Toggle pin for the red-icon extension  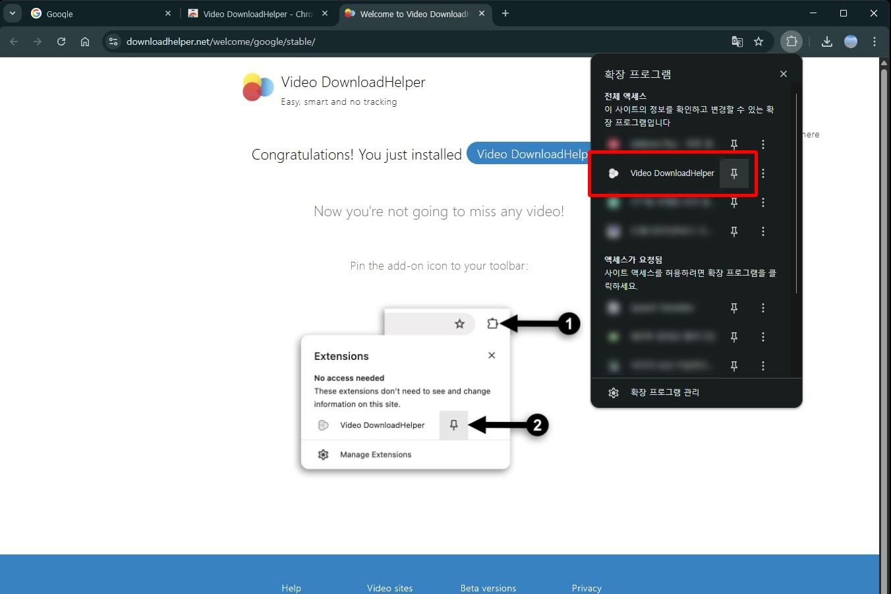(734, 144)
